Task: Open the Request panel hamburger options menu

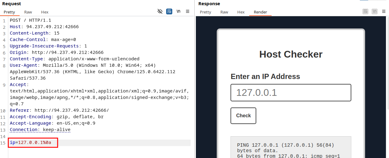Action: (x=188, y=11)
